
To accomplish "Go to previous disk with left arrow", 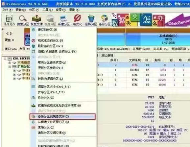I will pos(7,34).
